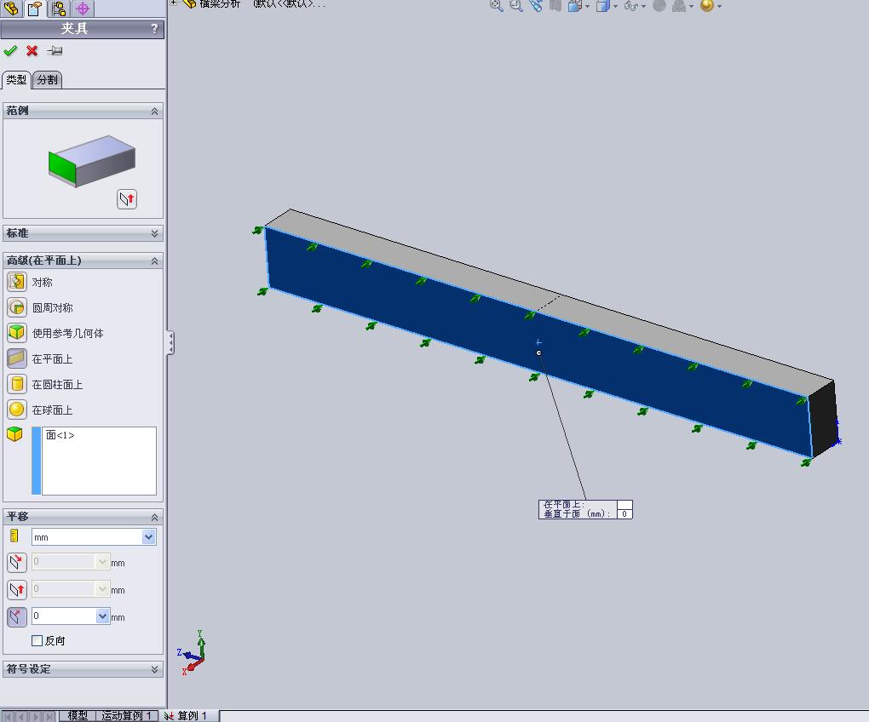Collapse the 高级(在平面上) section
The image size is (869, 722).
154,261
